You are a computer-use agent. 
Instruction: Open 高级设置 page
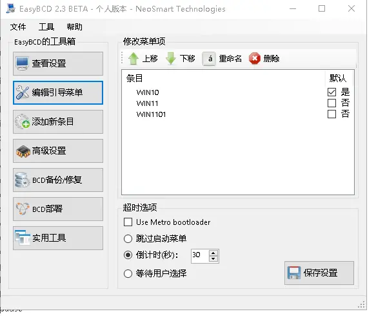(58, 151)
